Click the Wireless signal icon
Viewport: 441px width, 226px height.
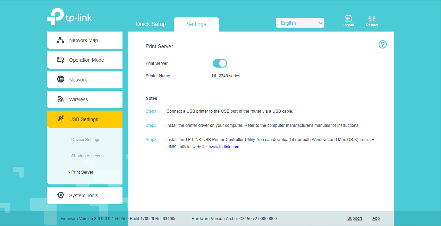61,99
